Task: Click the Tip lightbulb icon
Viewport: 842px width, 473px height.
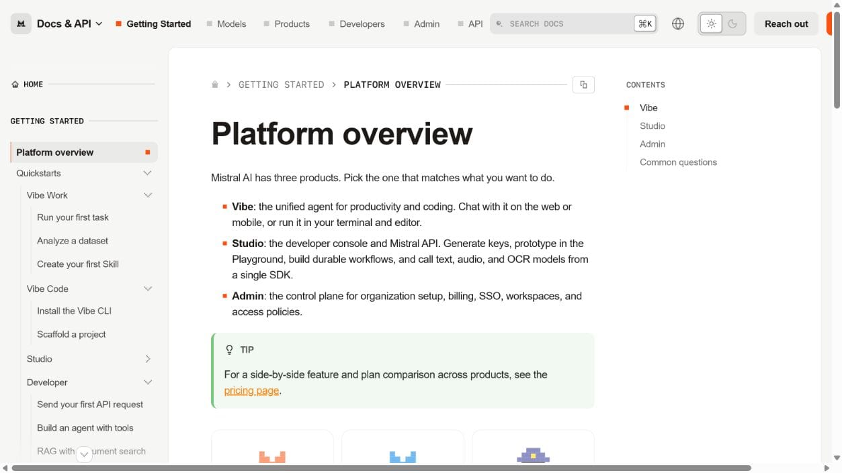Action: coord(229,350)
